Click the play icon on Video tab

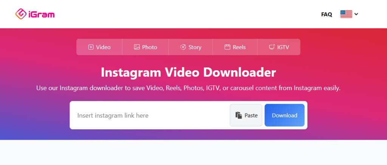pos(91,47)
